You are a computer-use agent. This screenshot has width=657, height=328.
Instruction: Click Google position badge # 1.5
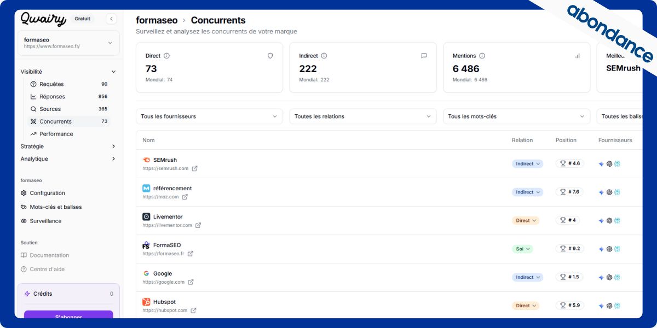click(569, 277)
